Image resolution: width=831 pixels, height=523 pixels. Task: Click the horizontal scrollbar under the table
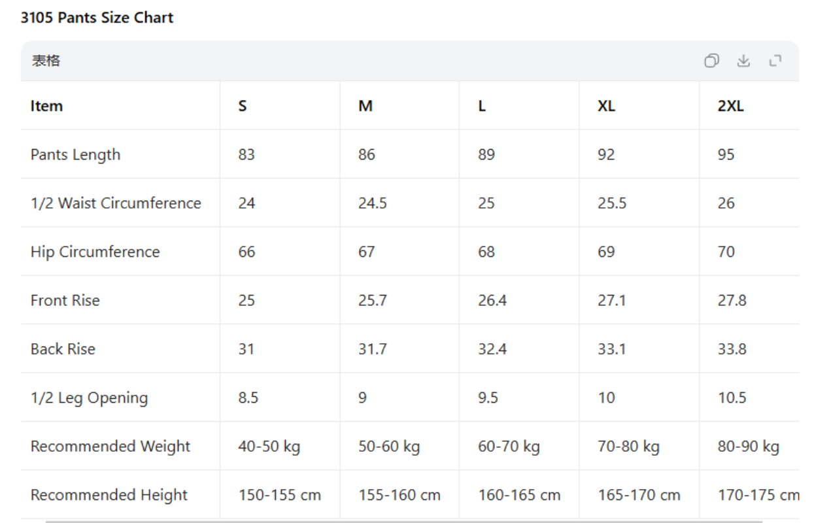coord(403,521)
